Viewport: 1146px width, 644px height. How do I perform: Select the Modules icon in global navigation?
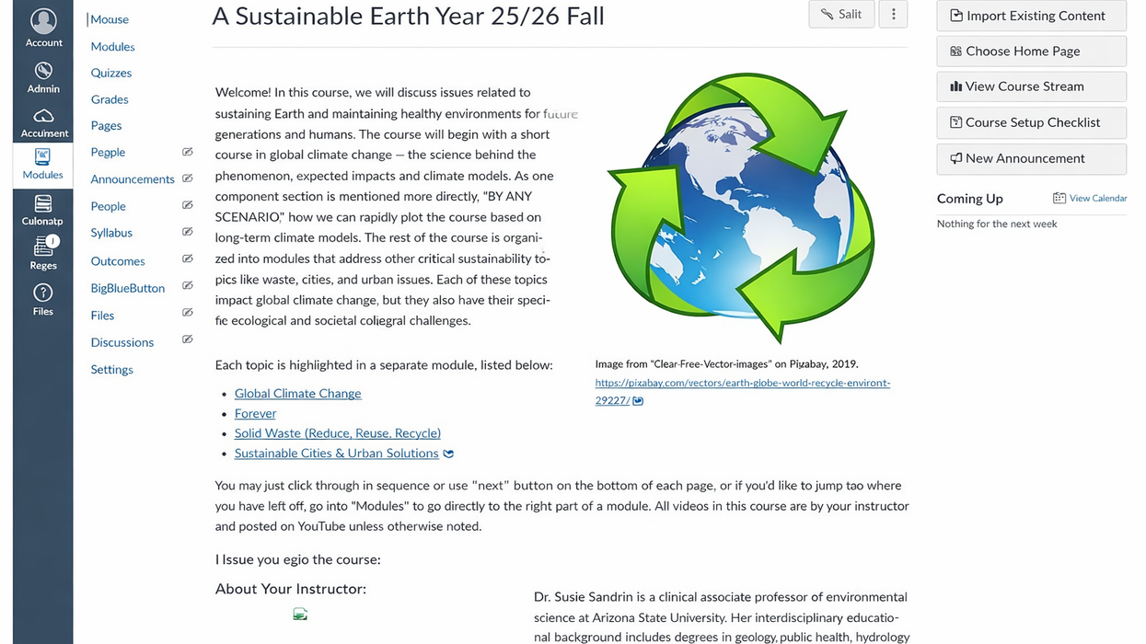click(42, 157)
